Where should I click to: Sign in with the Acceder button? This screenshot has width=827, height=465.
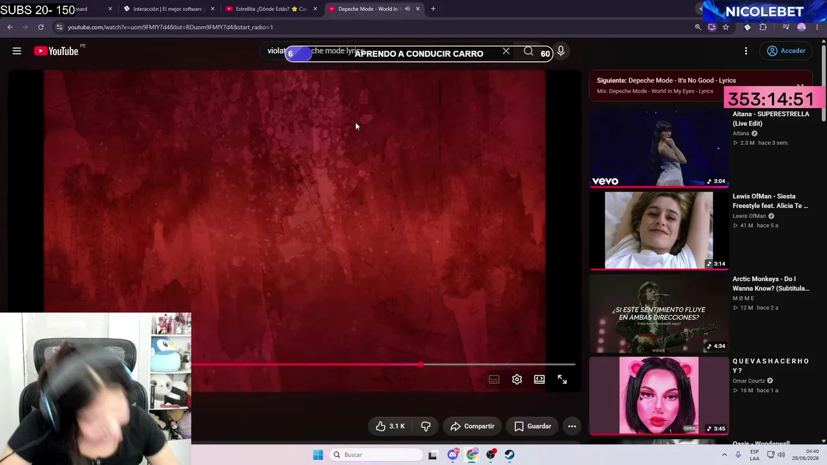[x=786, y=51]
